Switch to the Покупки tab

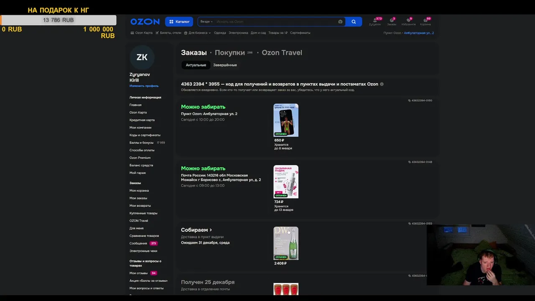(x=229, y=53)
